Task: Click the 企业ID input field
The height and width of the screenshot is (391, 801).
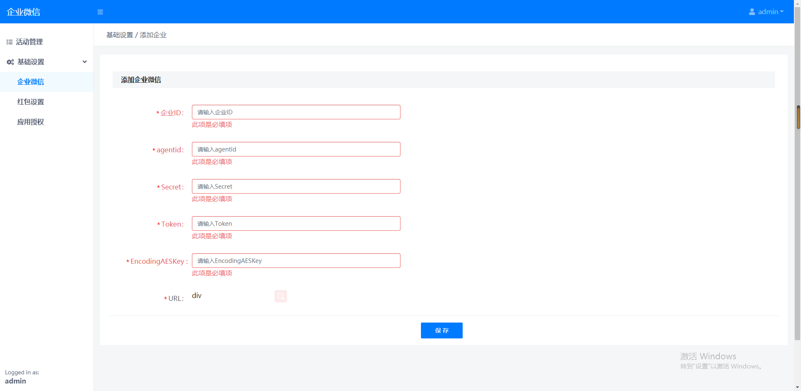Action: 296,112
